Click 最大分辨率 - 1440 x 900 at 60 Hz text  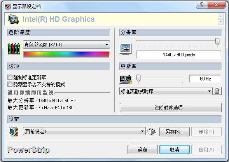coord(42,100)
